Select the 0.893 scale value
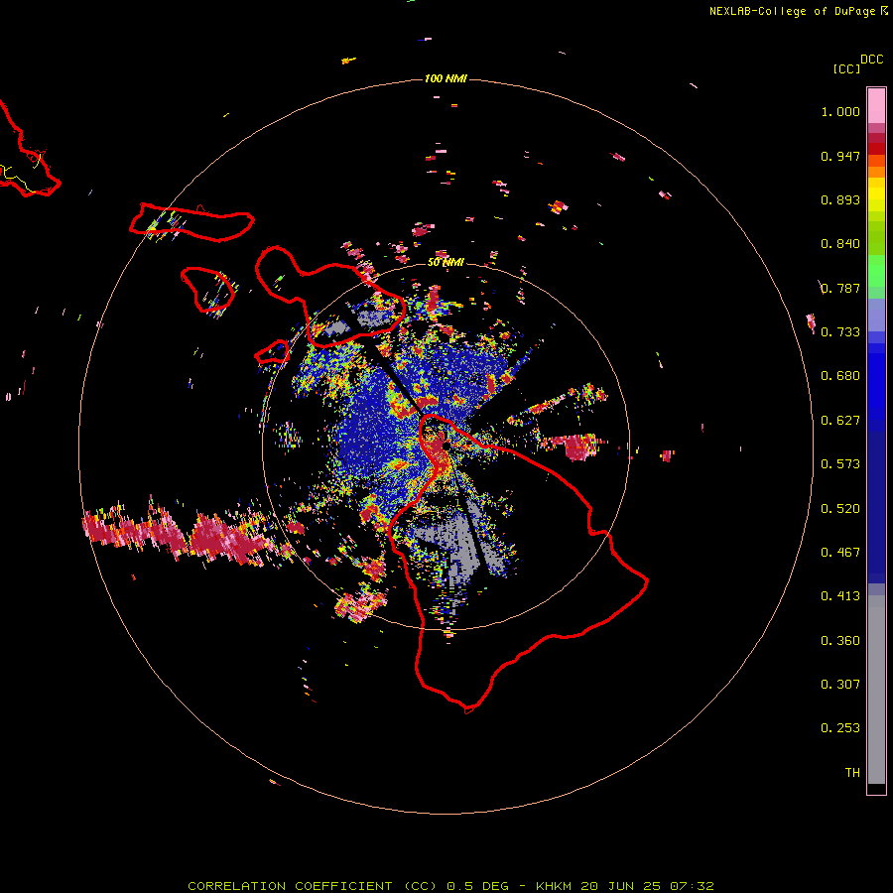This screenshot has height=893, width=893. 840,199
